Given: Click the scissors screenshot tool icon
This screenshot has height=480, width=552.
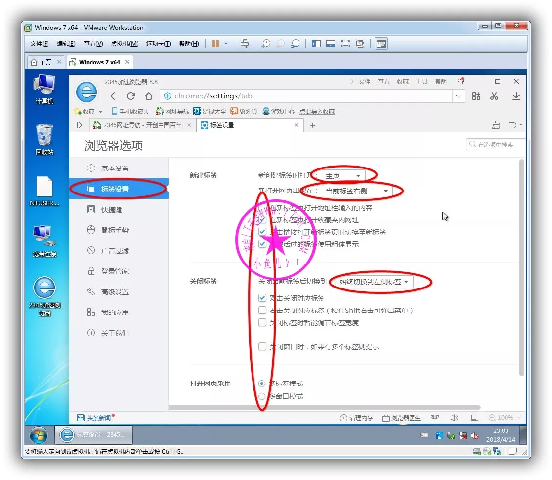Looking at the screenshot, I should [x=494, y=96].
